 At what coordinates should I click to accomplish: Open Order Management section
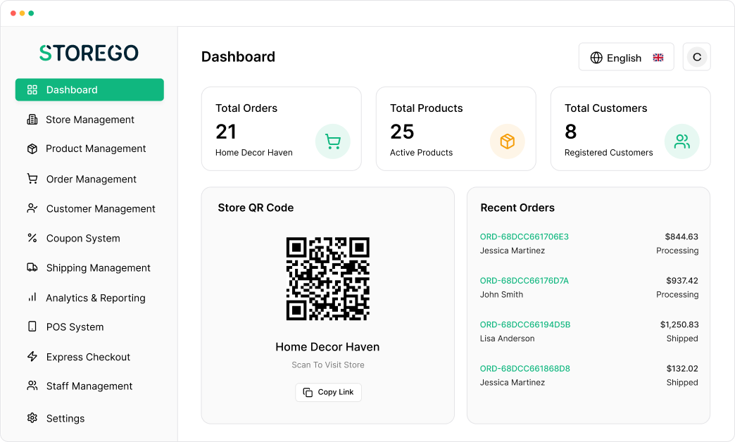(x=89, y=179)
